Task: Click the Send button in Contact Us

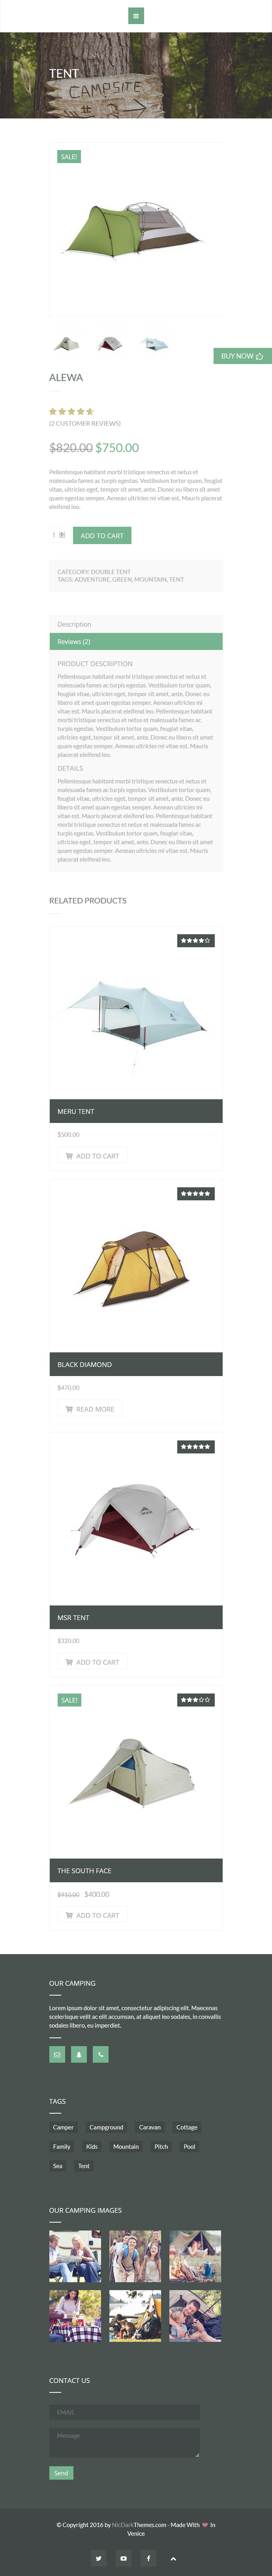Action: pyautogui.click(x=61, y=2472)
